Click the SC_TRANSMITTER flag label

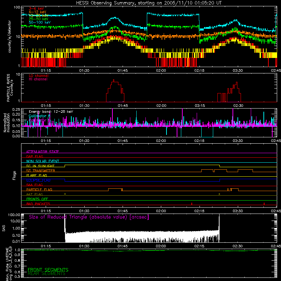pos(41,170)
